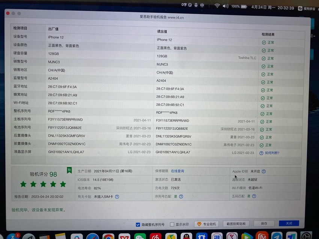Click the help icon beside 五码匹配
Image resolution: width=319 pixels, height=239 pixels.
tap(254, 196)
